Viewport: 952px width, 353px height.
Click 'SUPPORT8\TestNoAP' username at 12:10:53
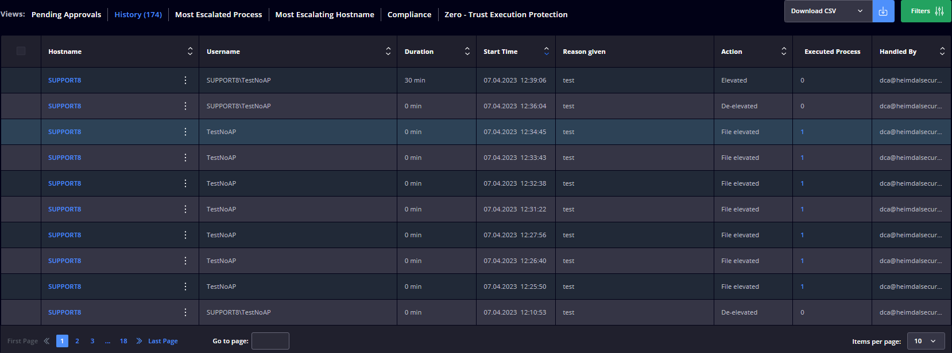(238, 312)
